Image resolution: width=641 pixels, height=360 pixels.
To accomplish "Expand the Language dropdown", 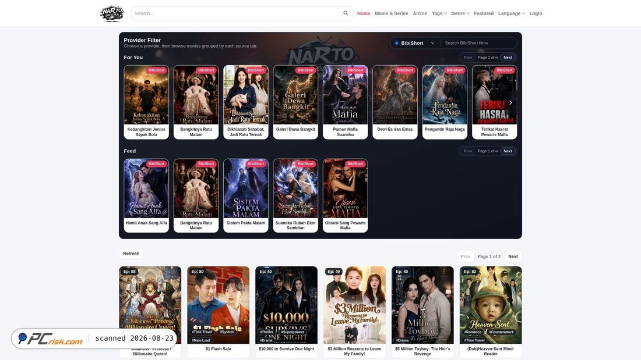I will pos(512,13).
